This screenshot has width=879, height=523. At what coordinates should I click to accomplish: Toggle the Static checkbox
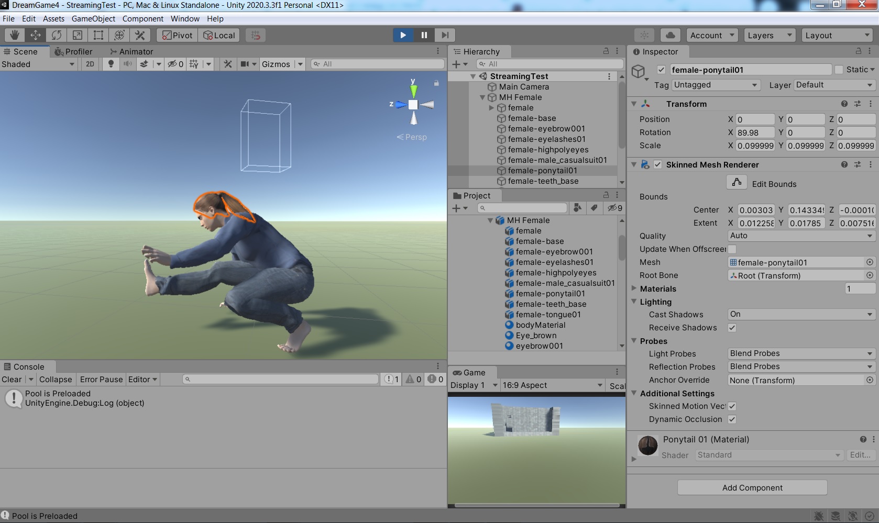coord(839,70)
